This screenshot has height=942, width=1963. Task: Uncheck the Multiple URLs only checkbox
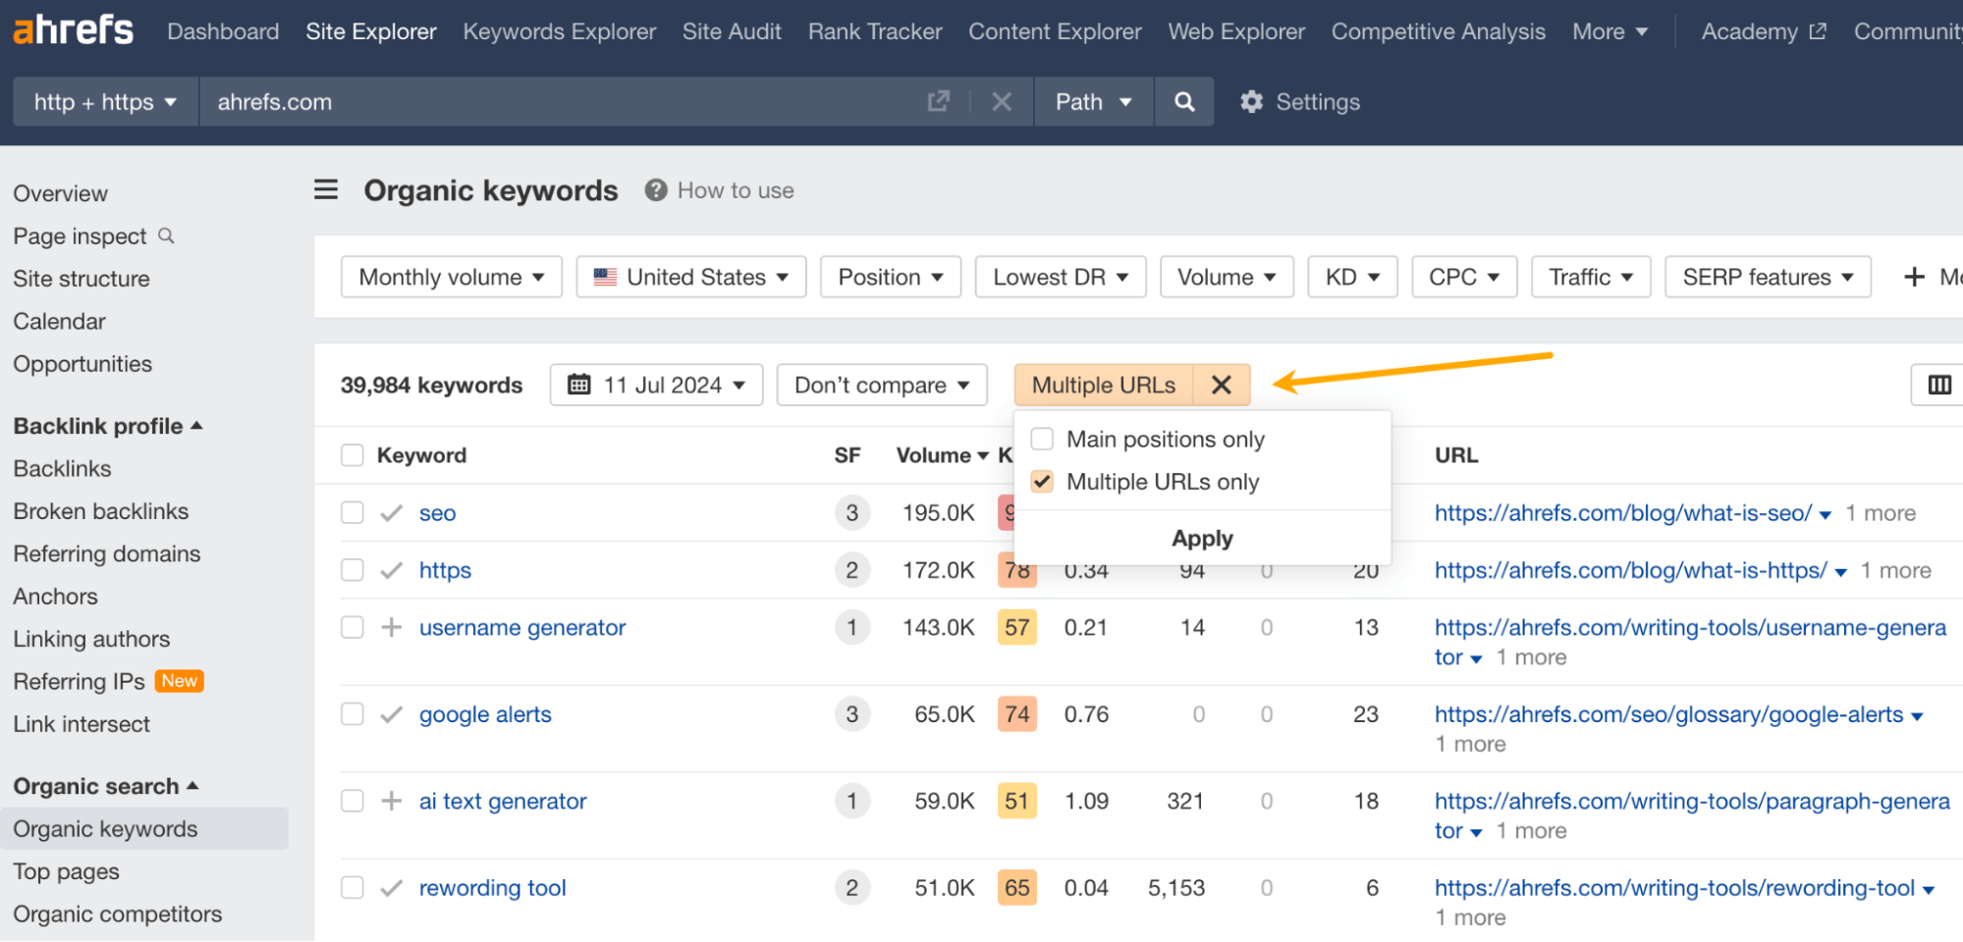[x=1041, y=481]
